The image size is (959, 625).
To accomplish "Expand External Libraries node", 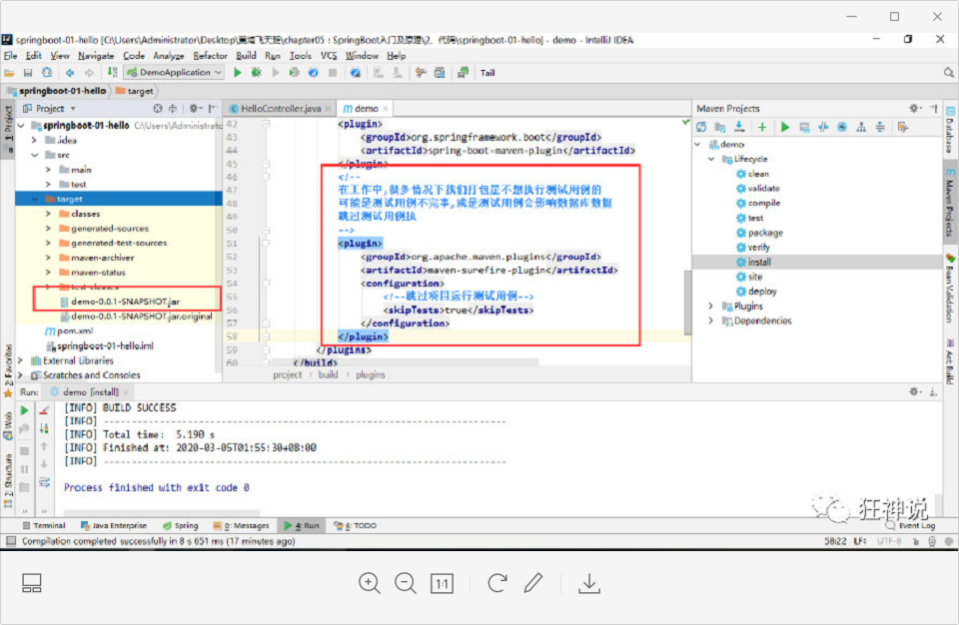I will click(20, 360).
